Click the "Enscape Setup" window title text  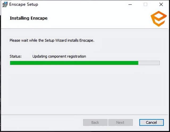(24, 4)
